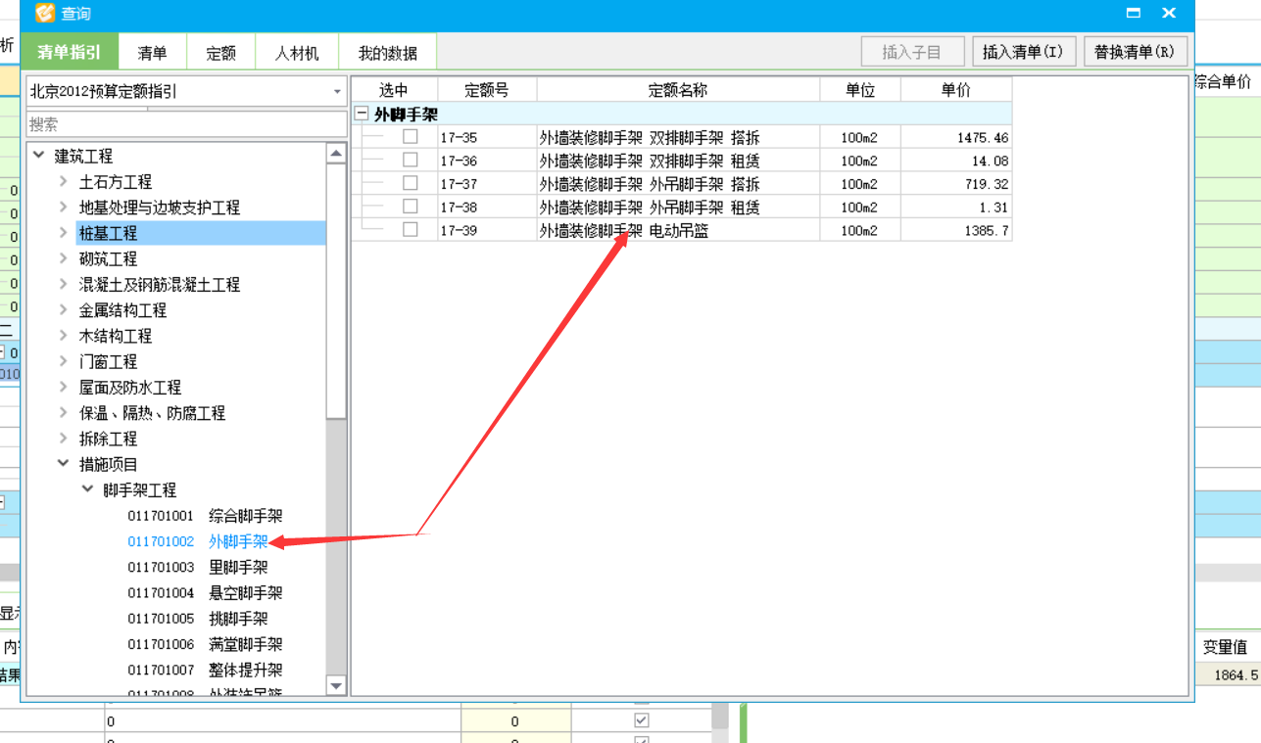This screenshot has width=1261, height=743.
Task: Click the 外墙装修脚手架 电动吊篮 name cell
Action: click(678, 231)
